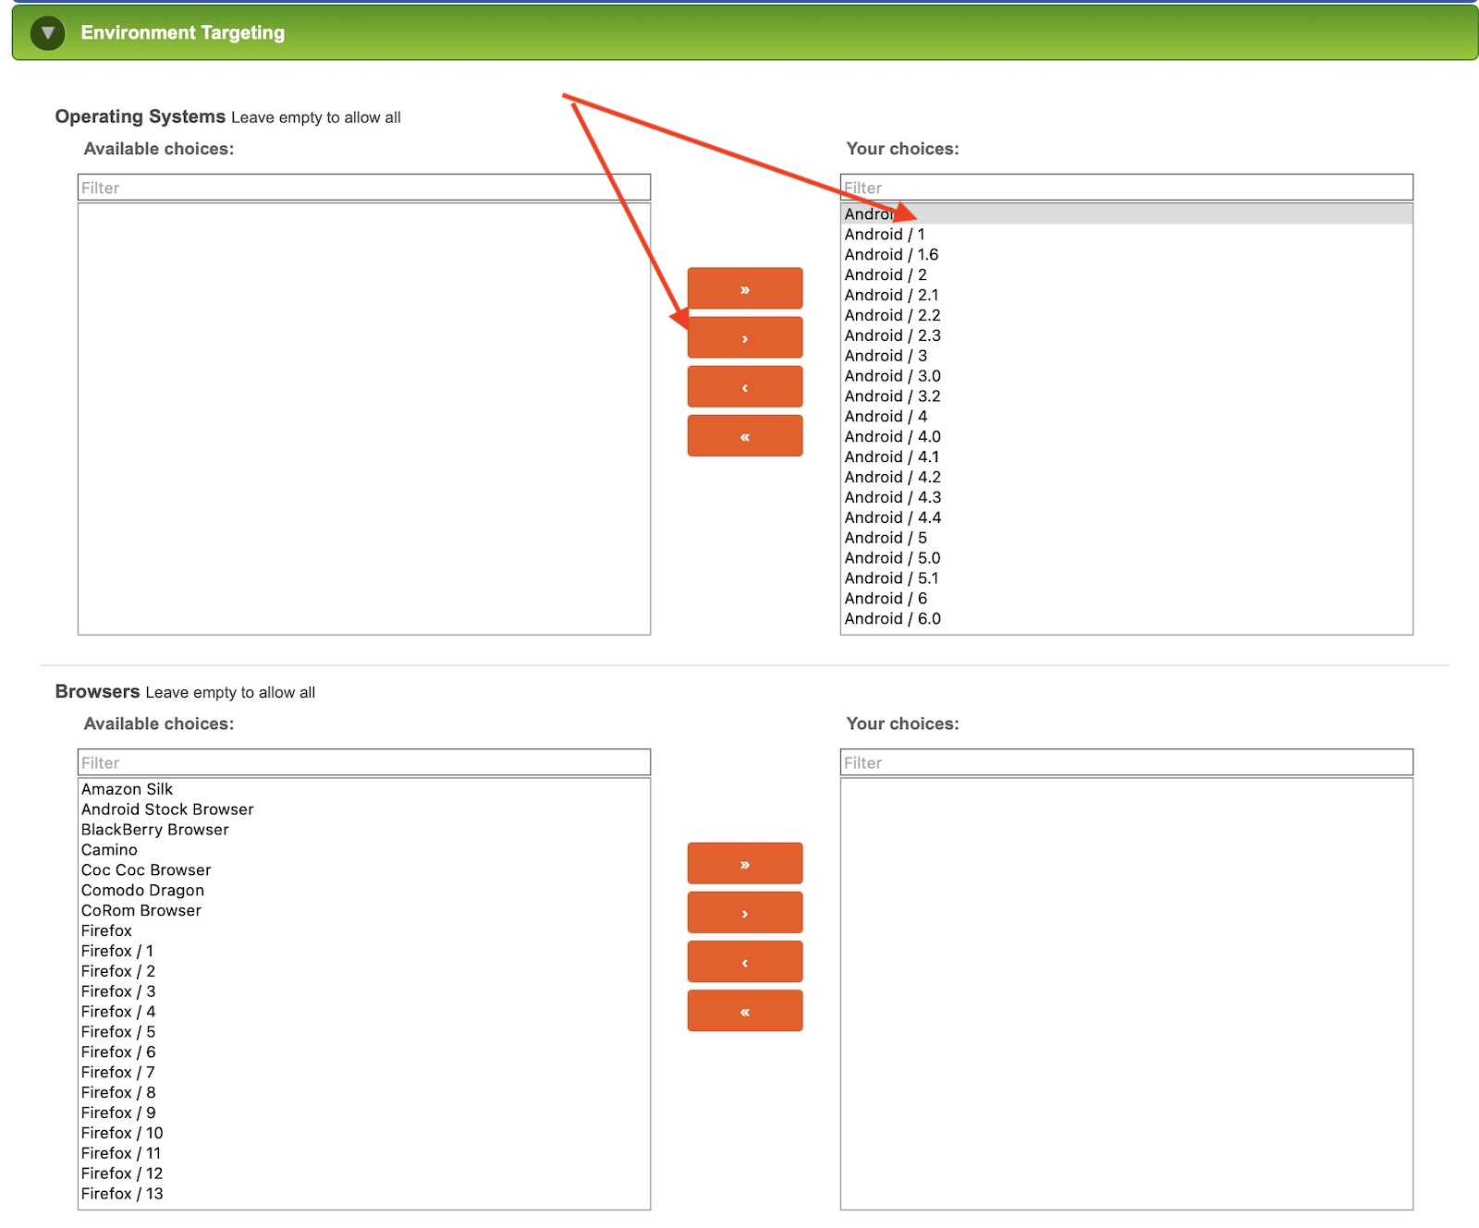The width and height of the screenshot is (1479, 1228).
Task: Click remove-all button for Operating Systems
Action: pyautogui.click(x=744, y=435)
